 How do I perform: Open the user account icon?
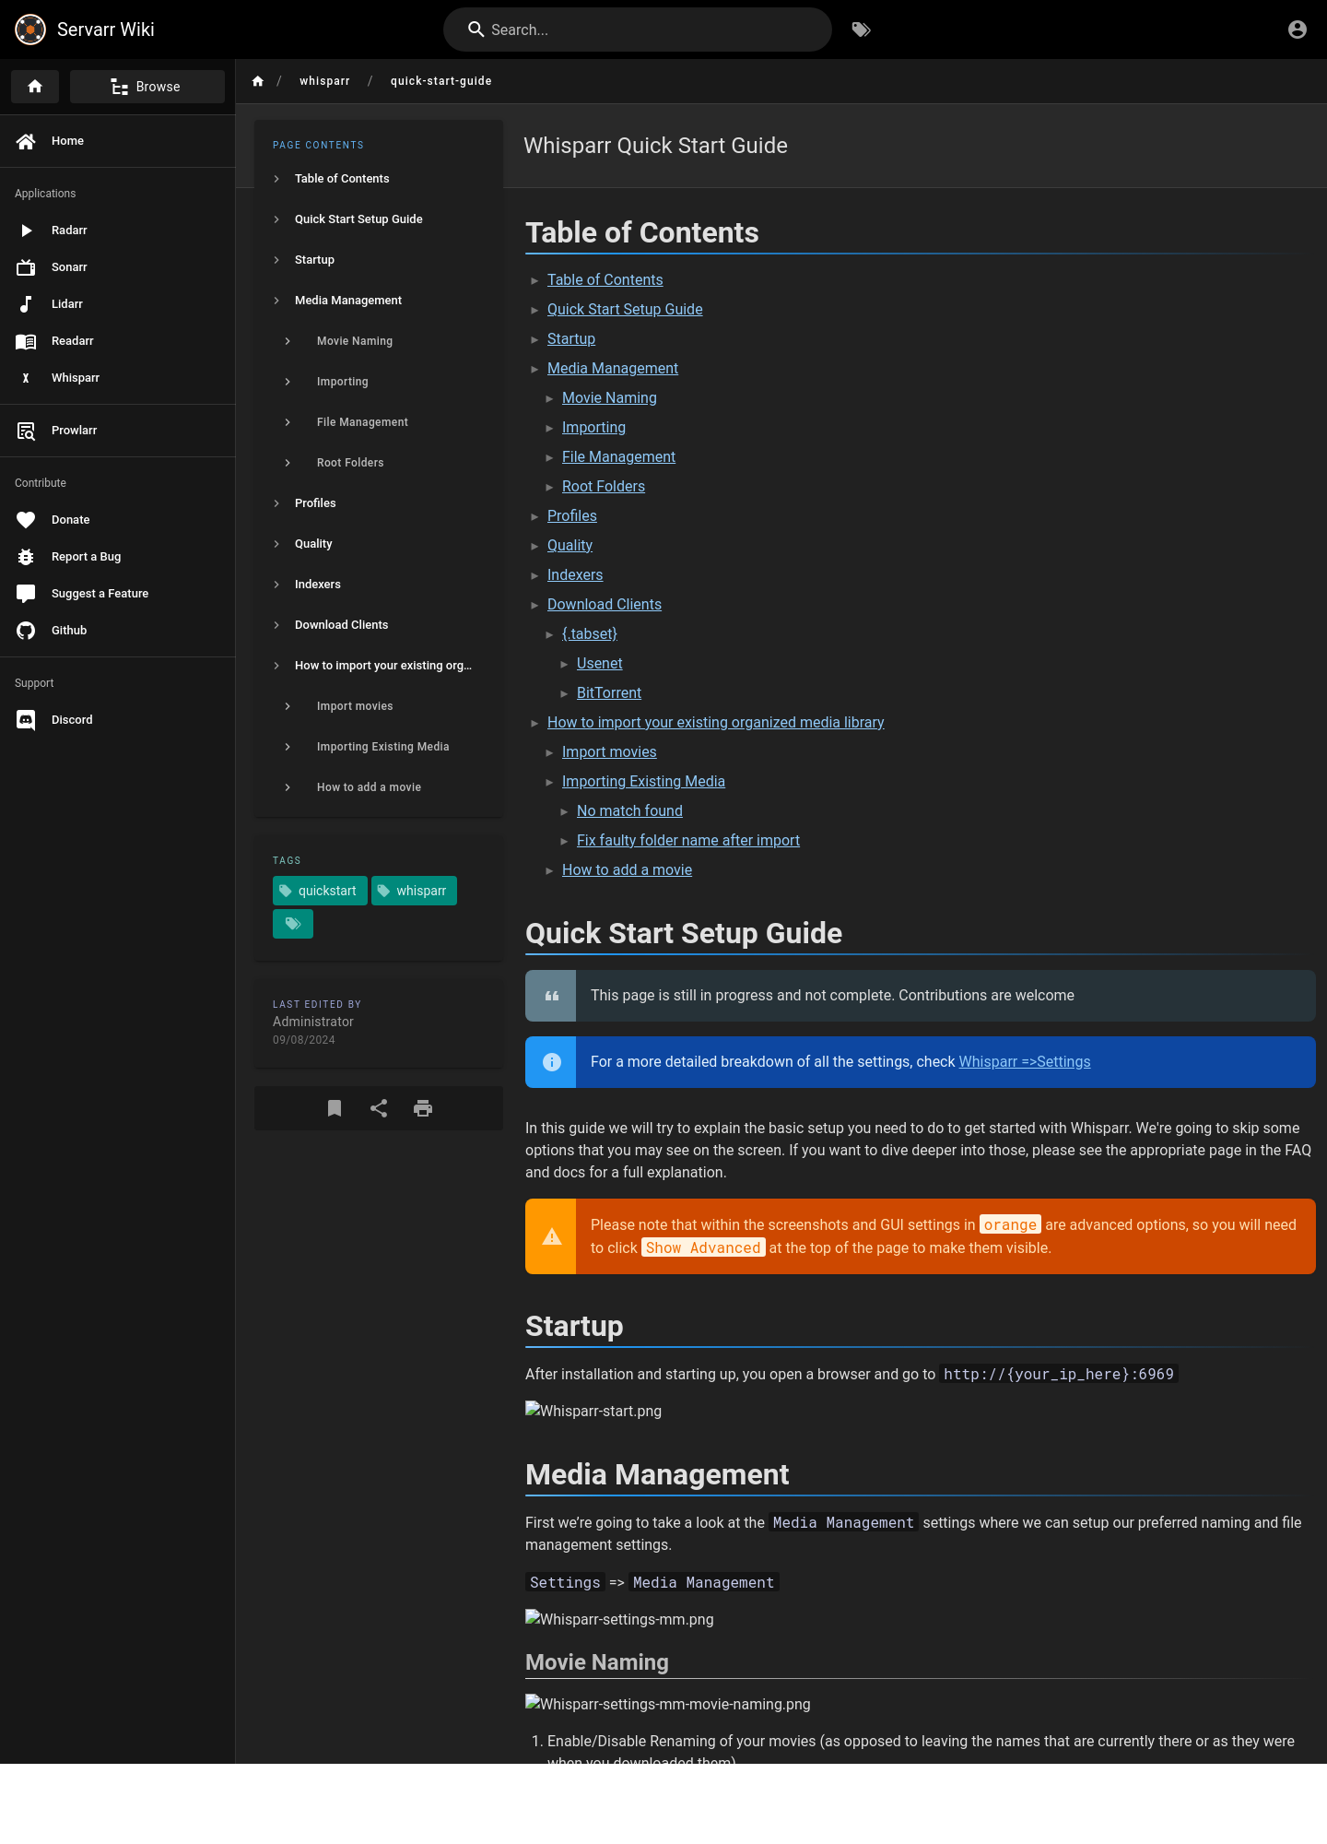[1298, 30]
